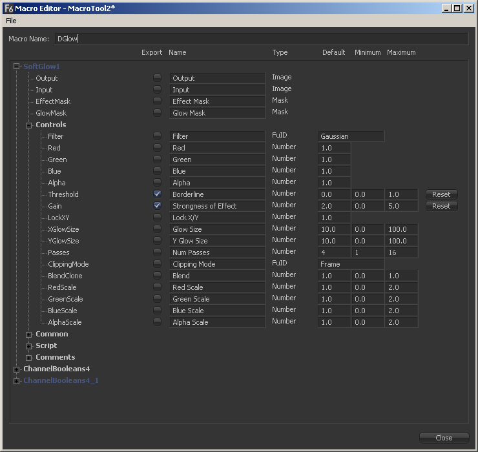The image size is (478, 452).
Task: Select the Gain tree item
Action: tap(55, 206)
